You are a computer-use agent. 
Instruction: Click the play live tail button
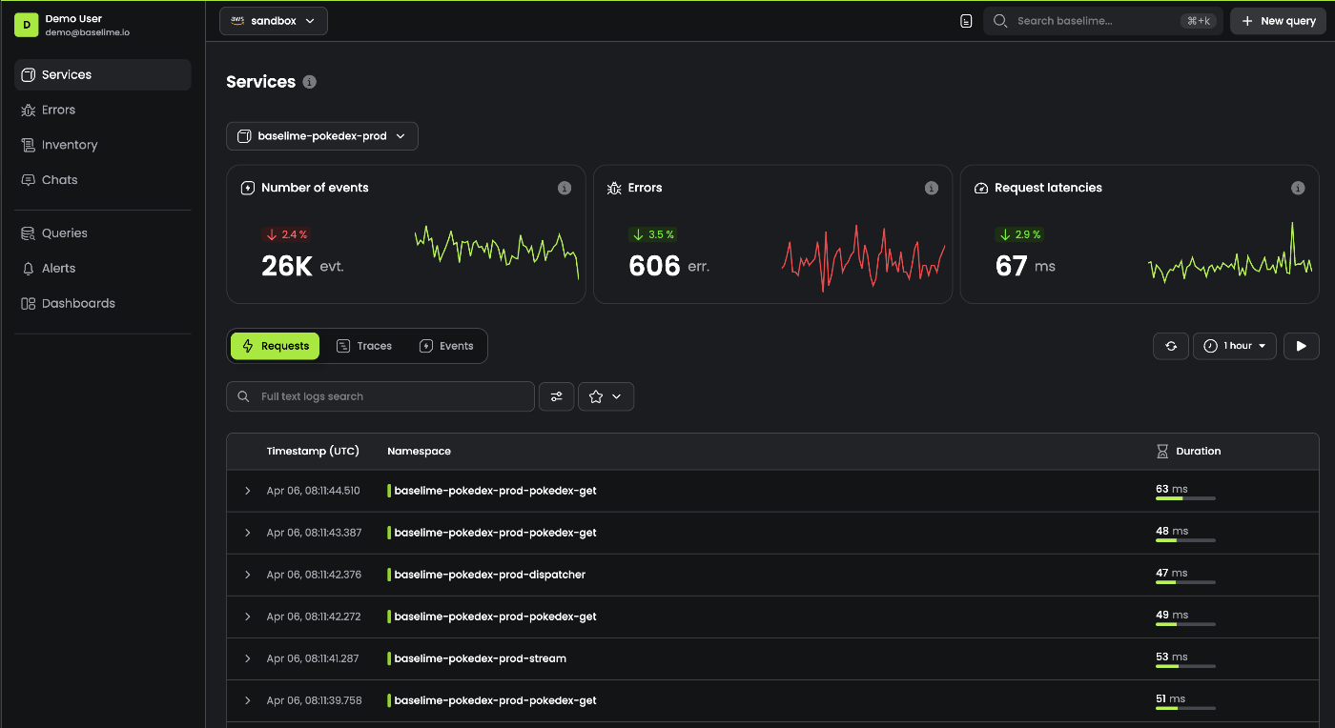tap(1302, 346)
